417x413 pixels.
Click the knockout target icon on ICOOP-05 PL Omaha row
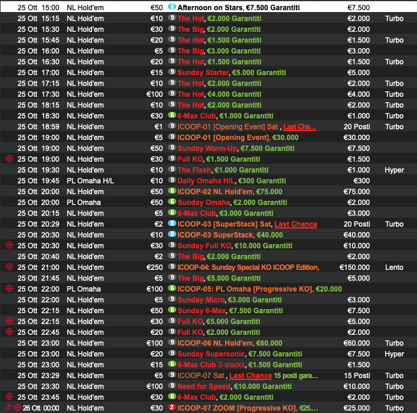(9, 289)
